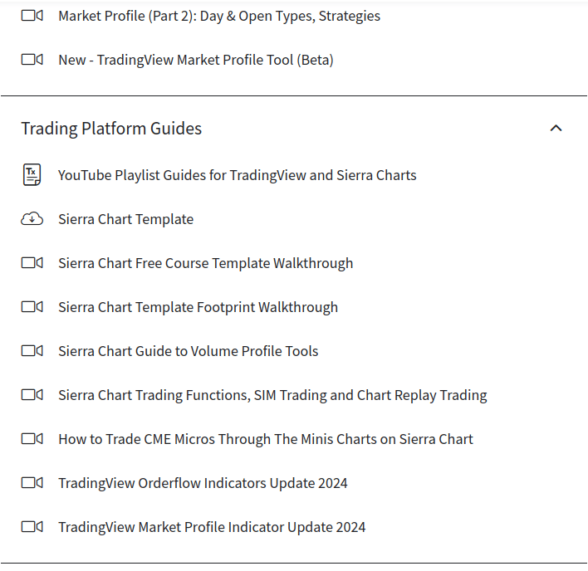Click video icon beside New TradingView Market Profile Tool

tap(32, 60)
